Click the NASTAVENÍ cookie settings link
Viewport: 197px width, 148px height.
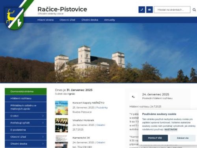pos(171,129)
